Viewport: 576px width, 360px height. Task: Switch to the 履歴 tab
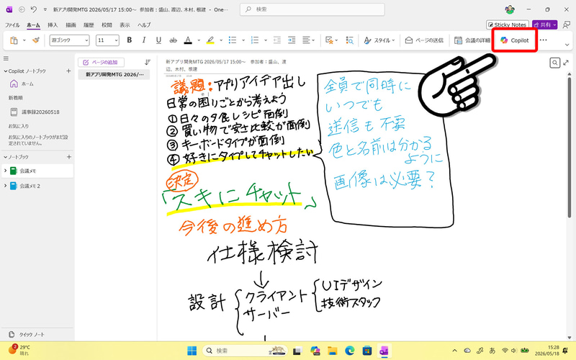(x=89, y=25)
